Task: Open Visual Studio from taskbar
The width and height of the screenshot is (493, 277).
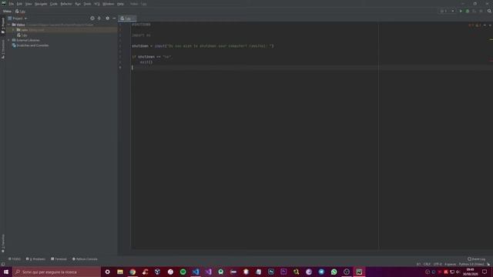Action: pyautogui.click(x=208, y=272)
